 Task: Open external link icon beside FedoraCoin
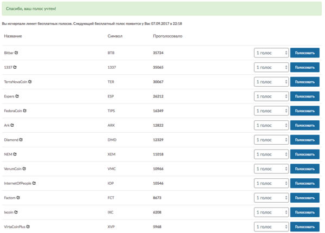25,111
